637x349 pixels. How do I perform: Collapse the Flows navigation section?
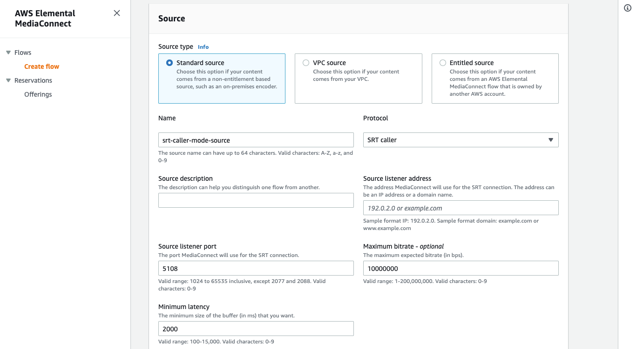[8, 53]
